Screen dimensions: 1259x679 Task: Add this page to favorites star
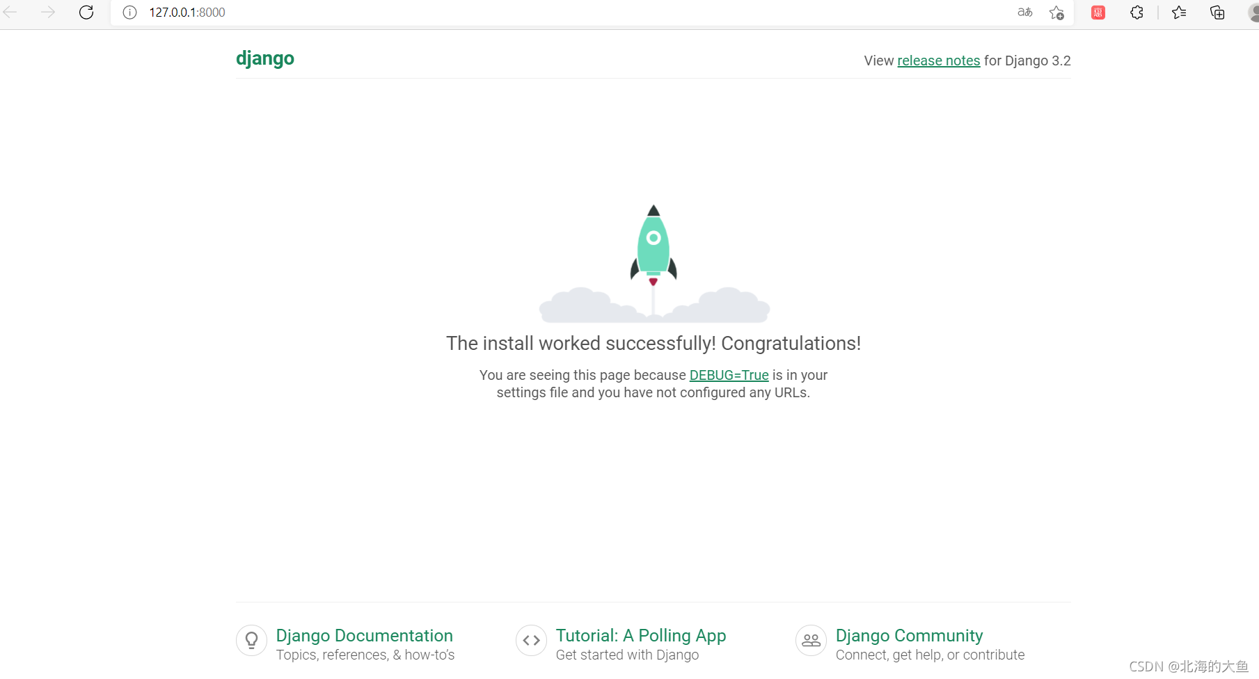(1056, 13)
